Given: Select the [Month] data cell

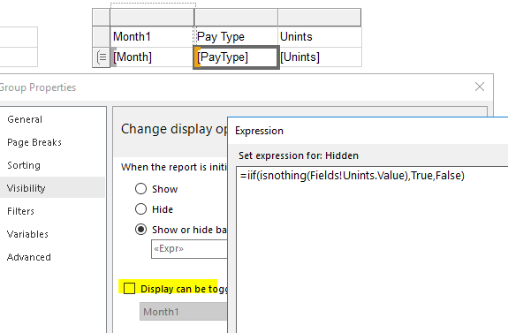Looking at the screenshot, I should point(152,57).
